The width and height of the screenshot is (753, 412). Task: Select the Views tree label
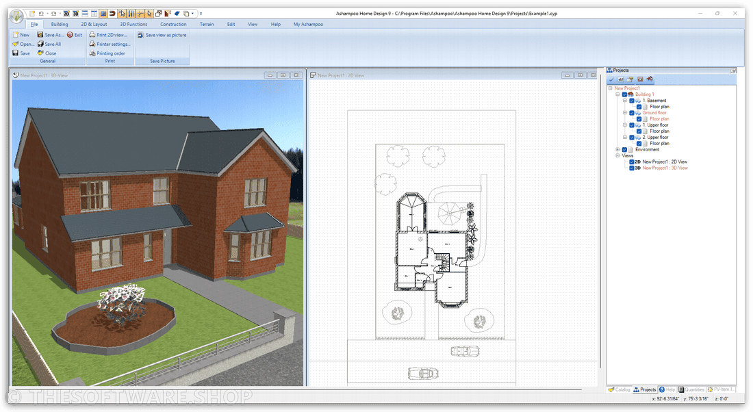click(x=628, y=155)
